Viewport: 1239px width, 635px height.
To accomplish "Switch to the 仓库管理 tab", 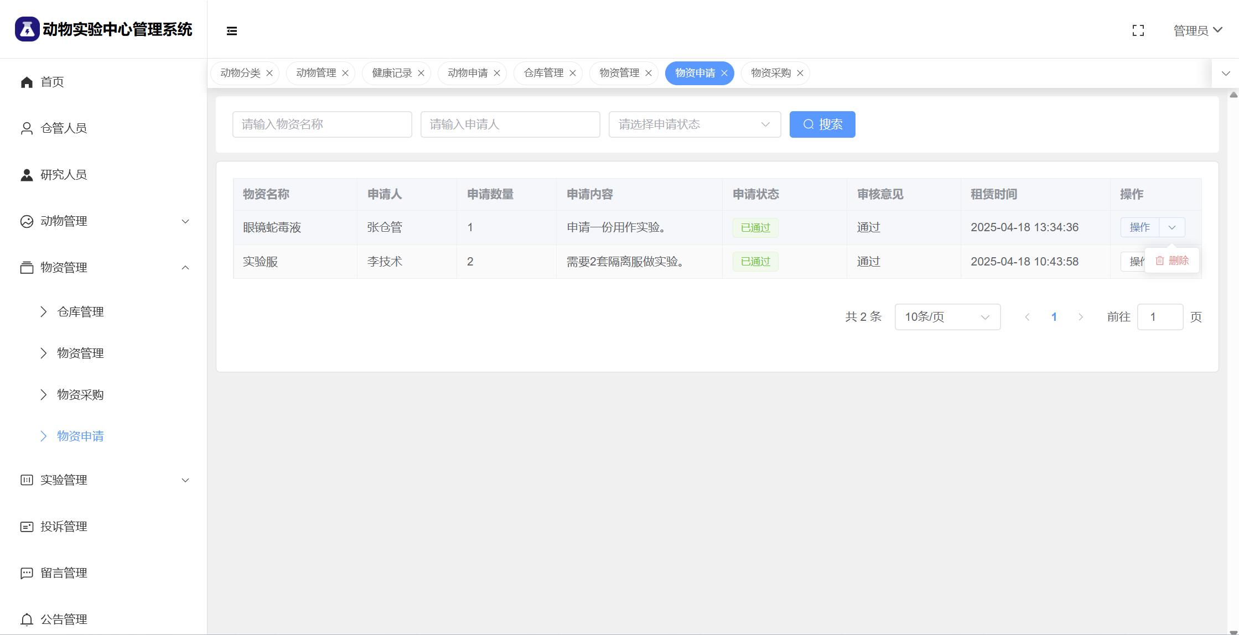I will pyautogui.click(x=543, y=73).
